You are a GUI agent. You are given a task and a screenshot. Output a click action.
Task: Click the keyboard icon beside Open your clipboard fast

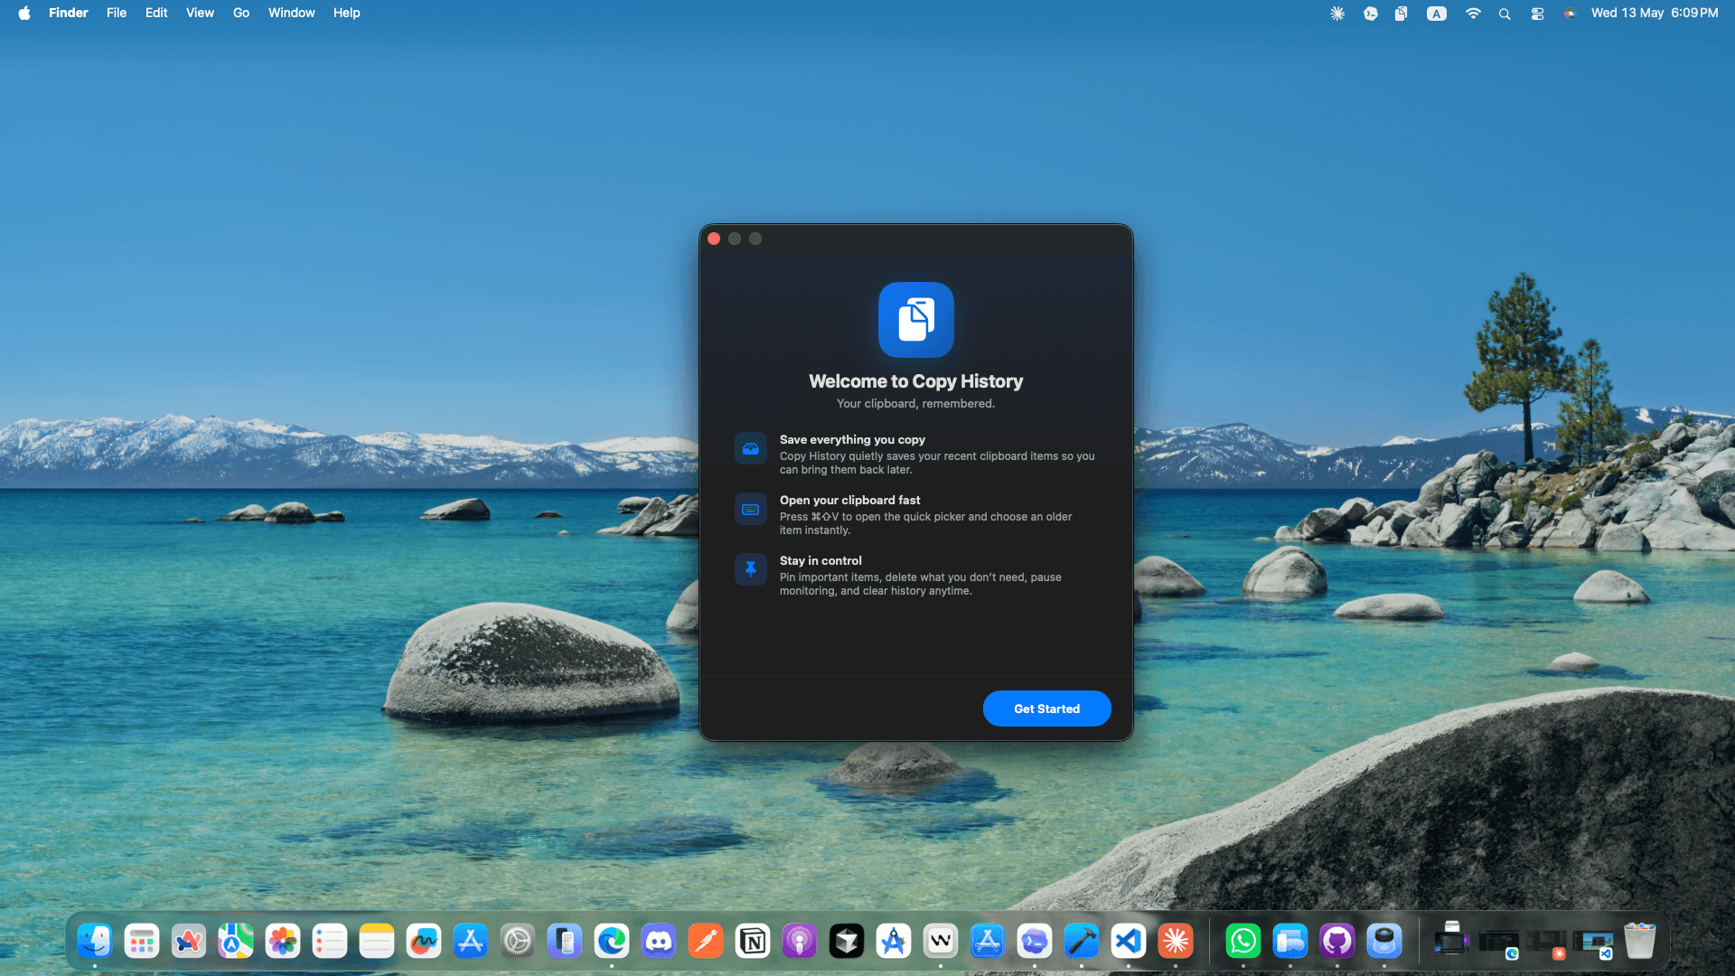pos(750,509)
